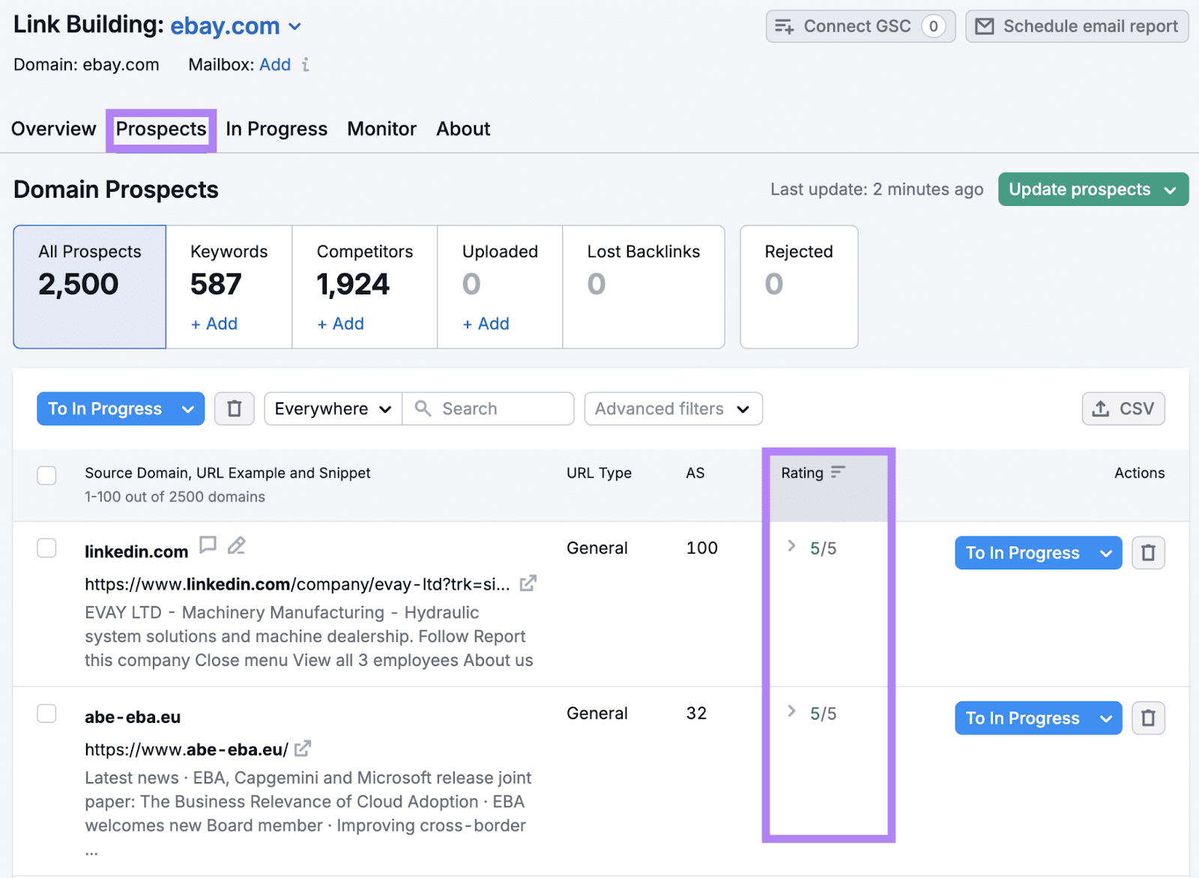
Task: Click the Mailbox info icon
Action: (x=306, y=65)
